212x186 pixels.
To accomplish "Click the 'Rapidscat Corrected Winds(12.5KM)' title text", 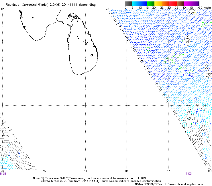I will click(33, 5).
